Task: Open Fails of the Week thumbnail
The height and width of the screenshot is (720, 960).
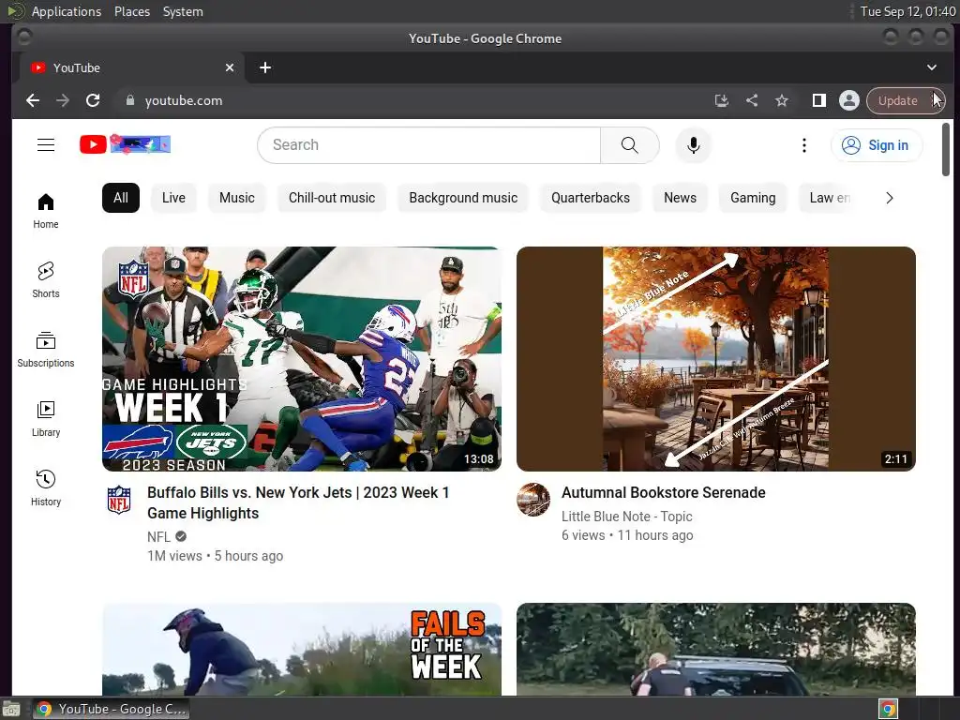Action: pyautogui.click(x=302, y=649)
